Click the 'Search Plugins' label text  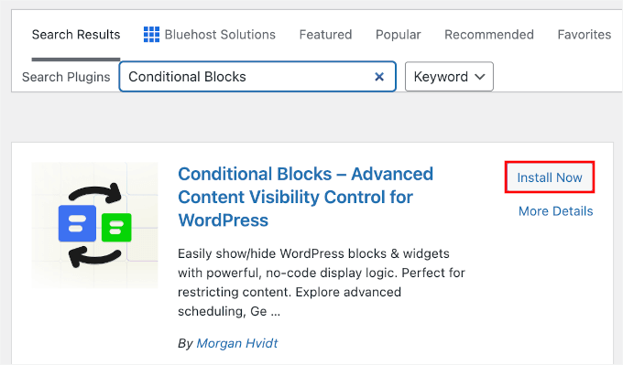[66, 77]
